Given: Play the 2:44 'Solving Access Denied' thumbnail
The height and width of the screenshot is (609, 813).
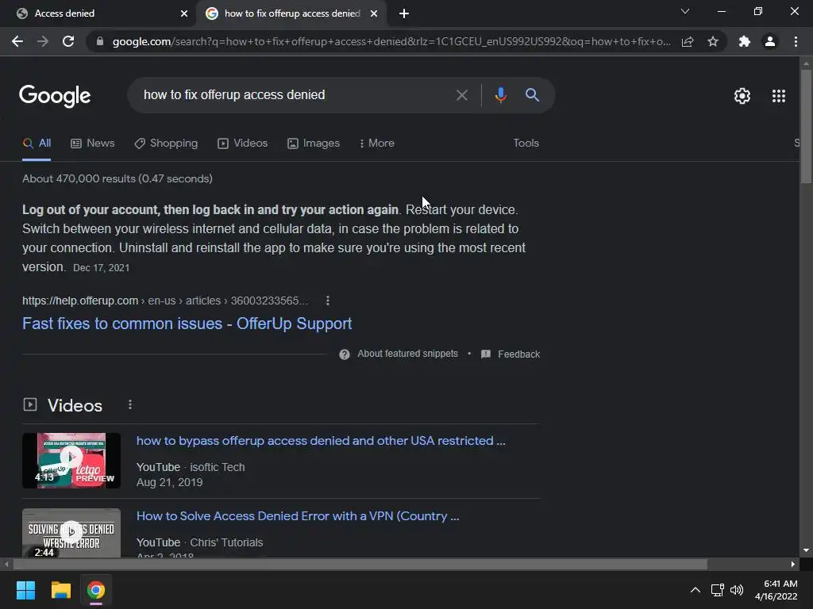Looking at the screenshot, I should (71, 533).
